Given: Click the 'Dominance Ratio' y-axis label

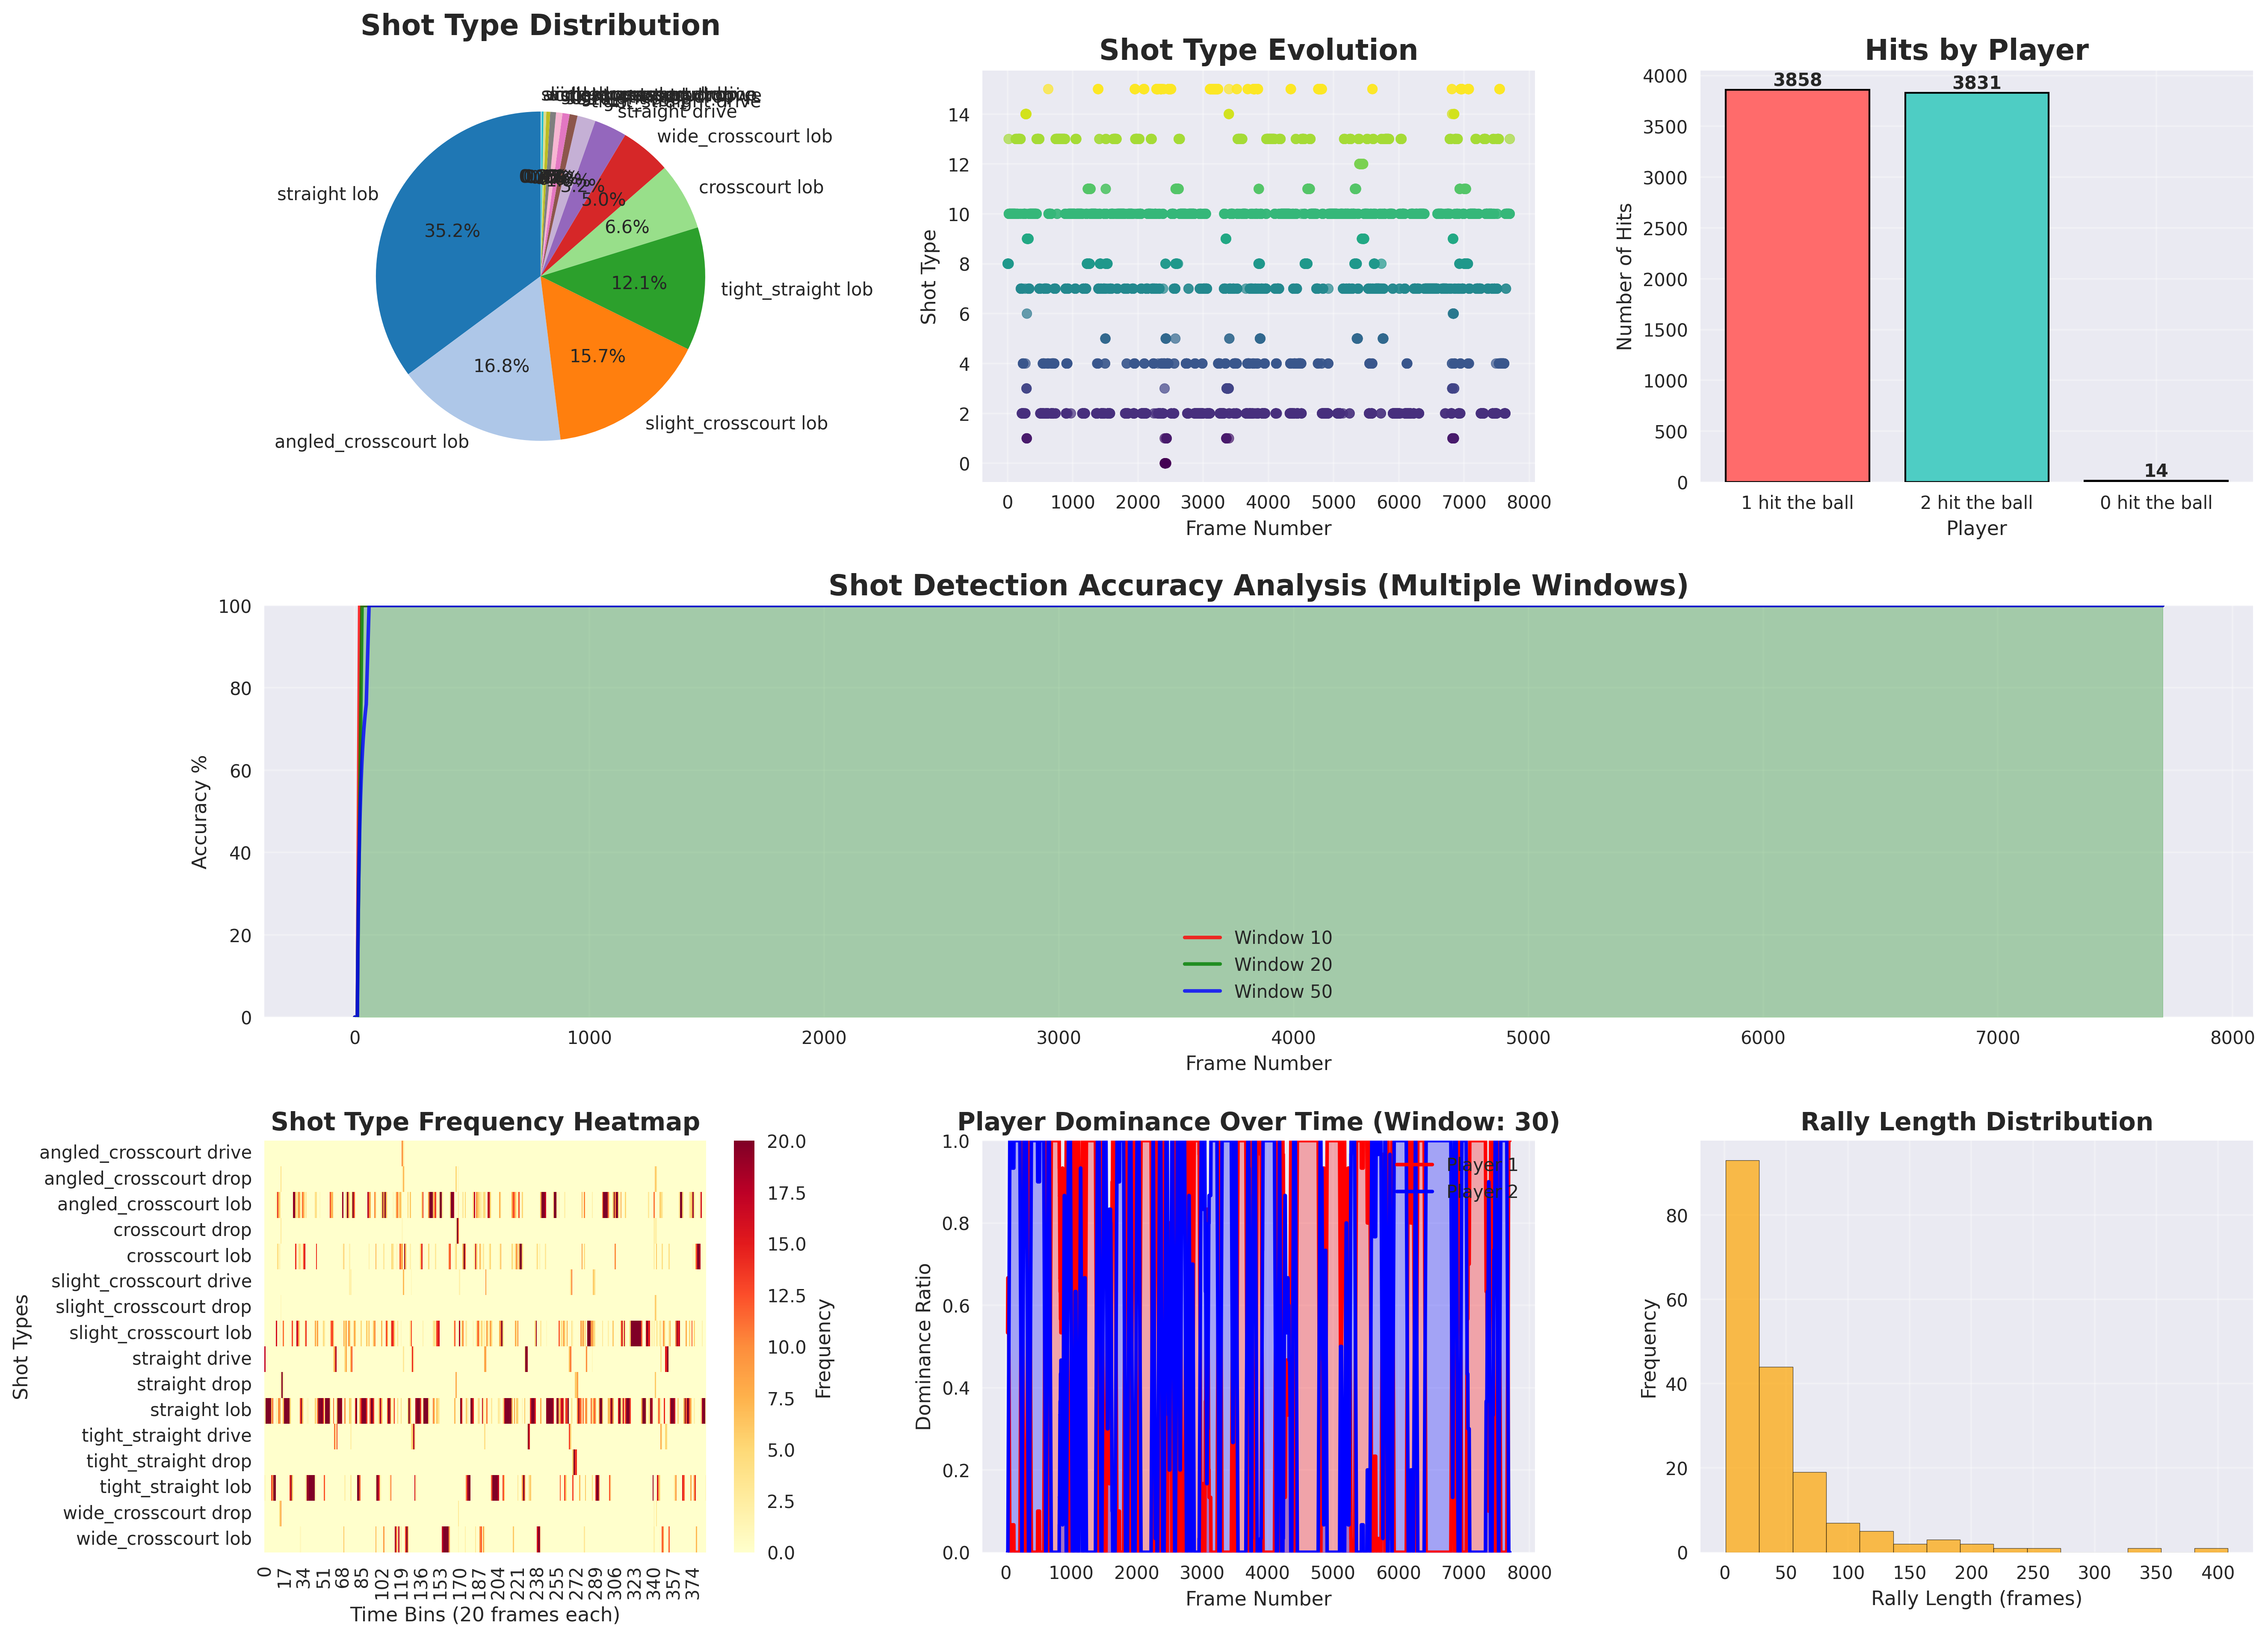Looking at the screenshot, I should coord(923,1347).
